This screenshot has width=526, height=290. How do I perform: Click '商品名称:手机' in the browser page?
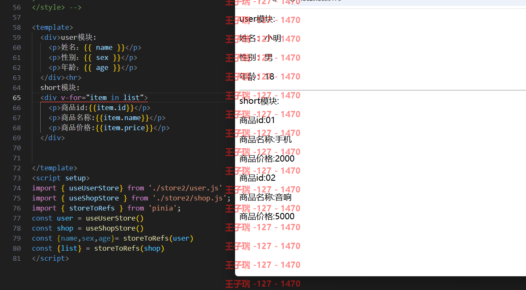[266, 140]
